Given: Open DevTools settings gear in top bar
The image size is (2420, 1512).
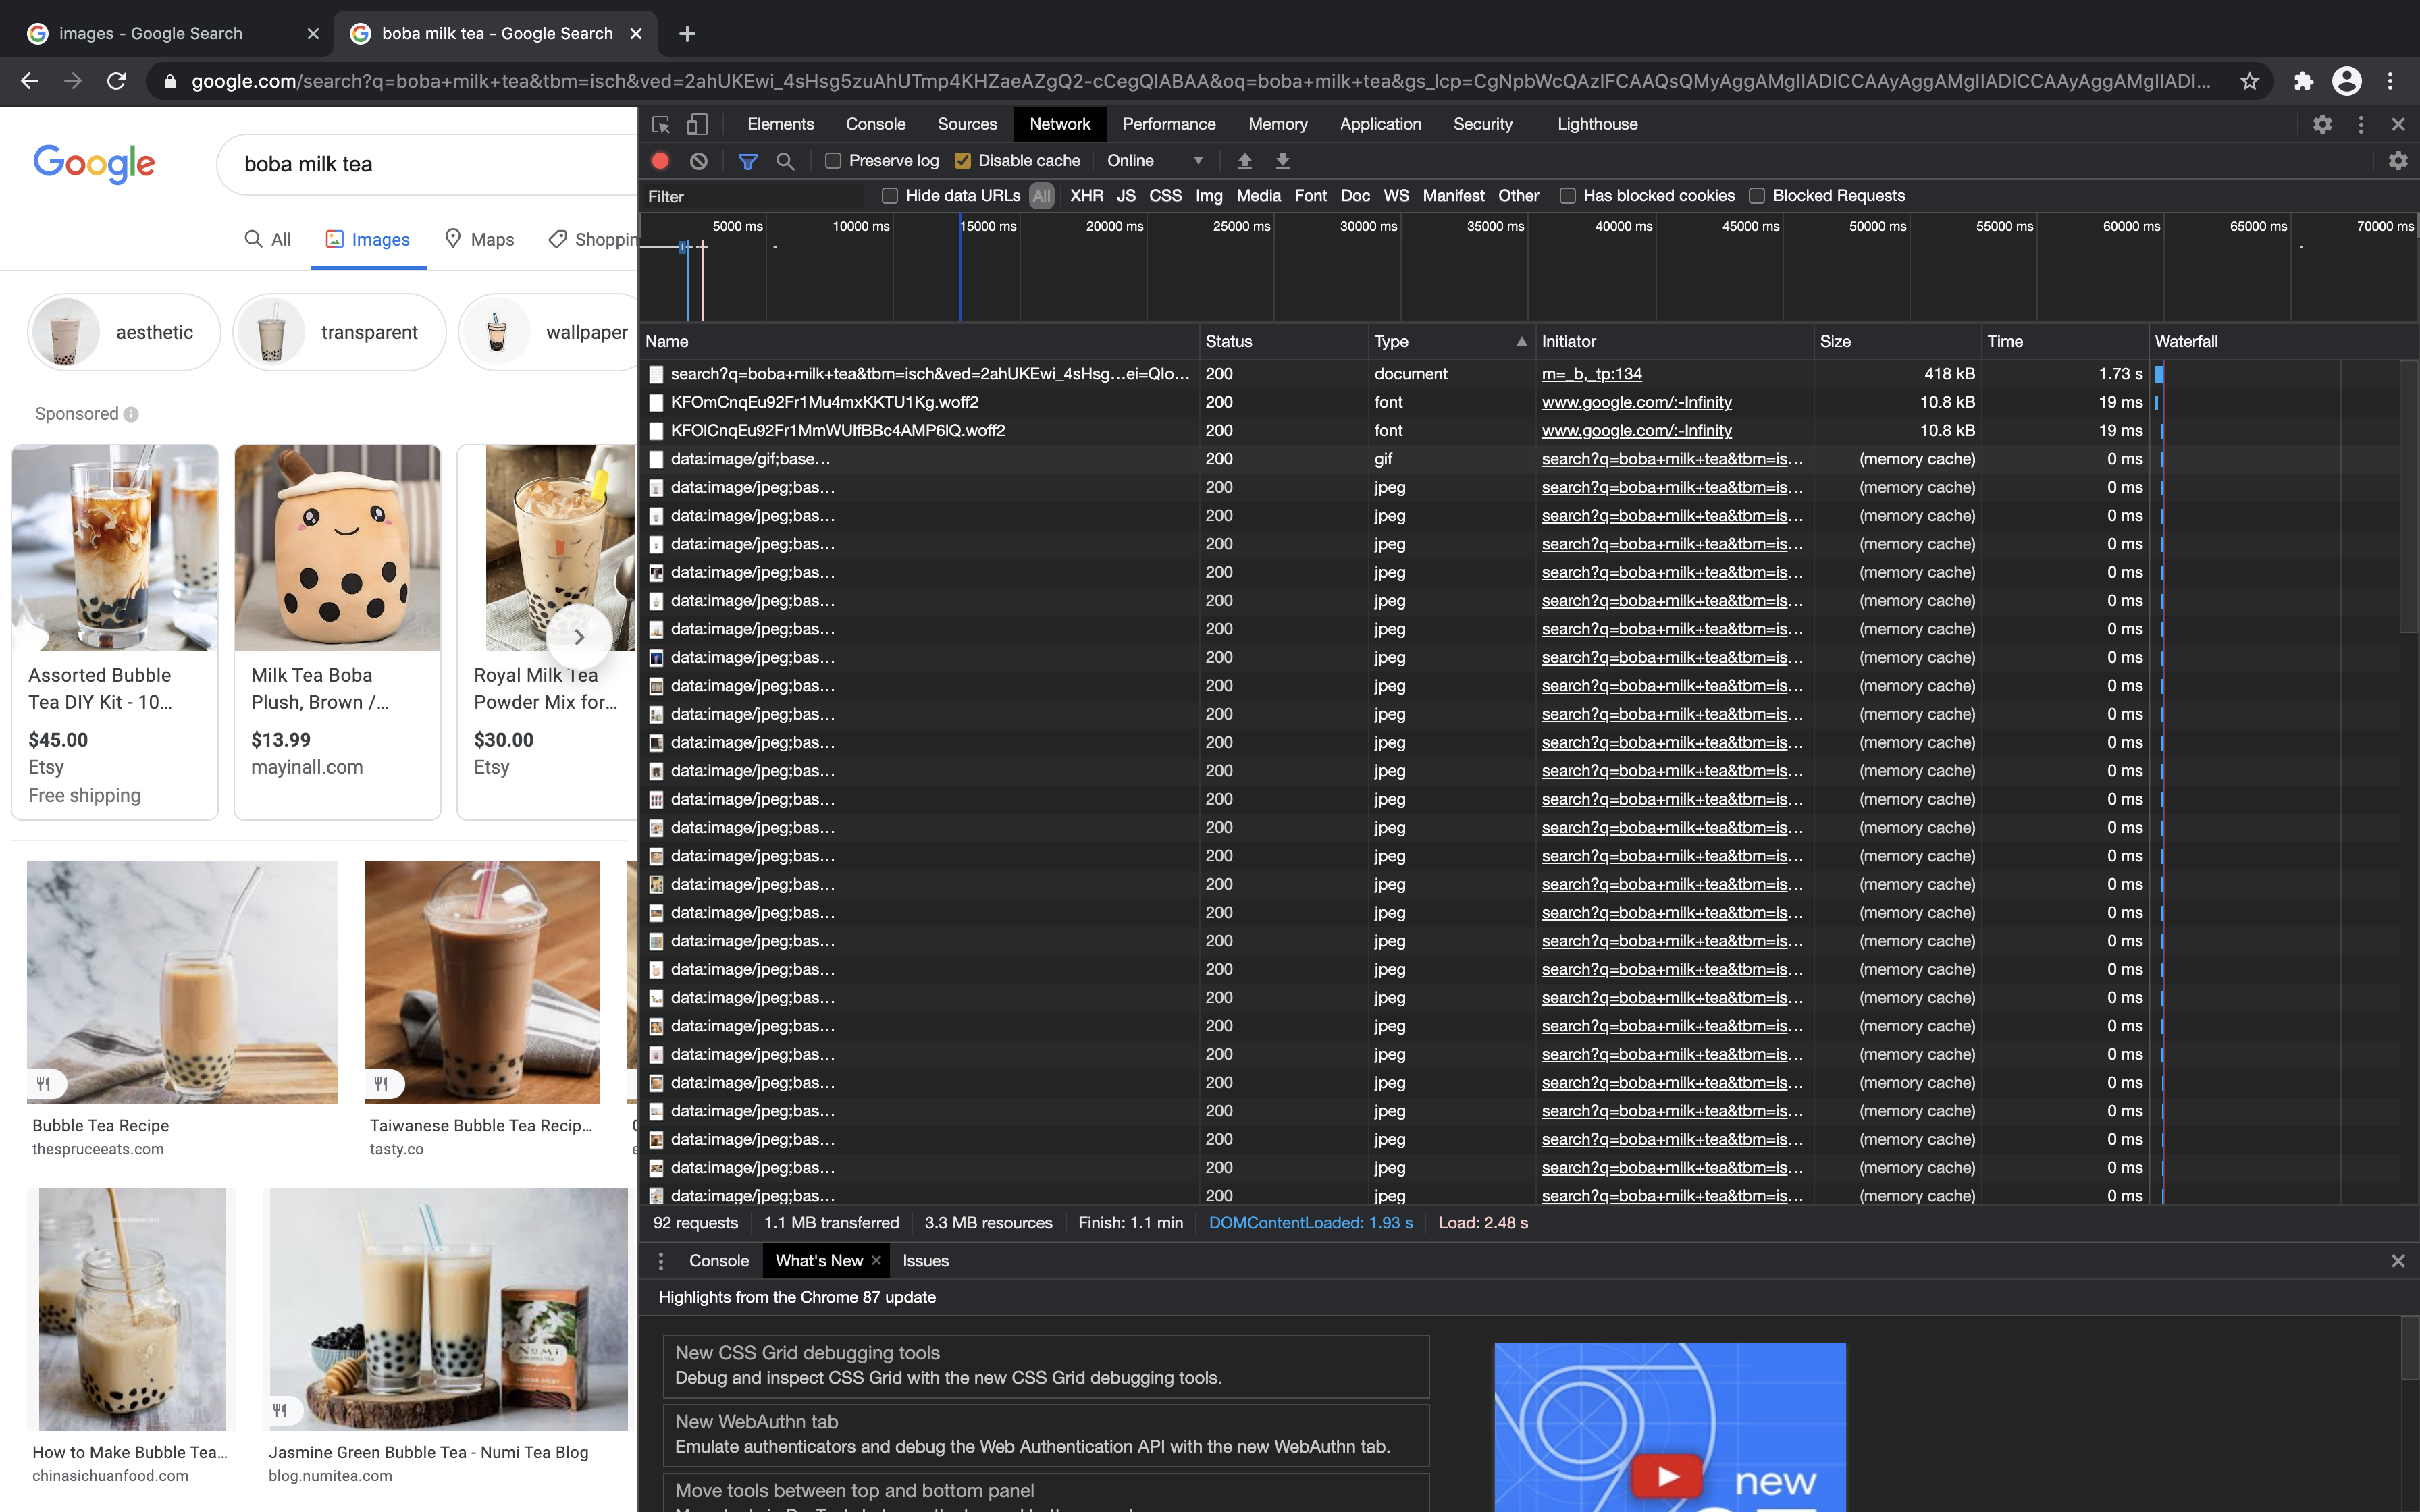Looking at the screenshot, I should pyautogui.click(x=2323, y=124).
